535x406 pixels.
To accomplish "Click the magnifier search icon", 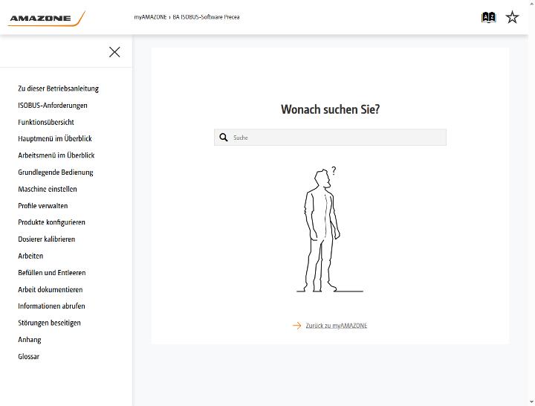I will click(224, 138).
